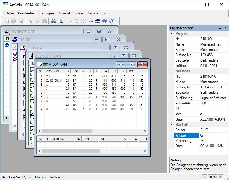Image resolution: width=229 pixels, height=180 pixels.
Task: Click the list view toolbar icon
Action: tap(84, 21)
